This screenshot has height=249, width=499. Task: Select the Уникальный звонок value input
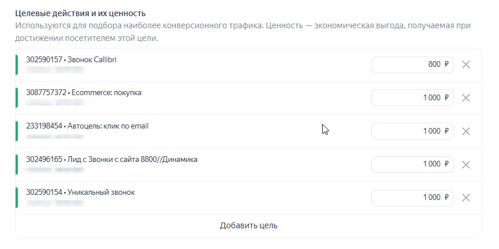tap(412, 198)
